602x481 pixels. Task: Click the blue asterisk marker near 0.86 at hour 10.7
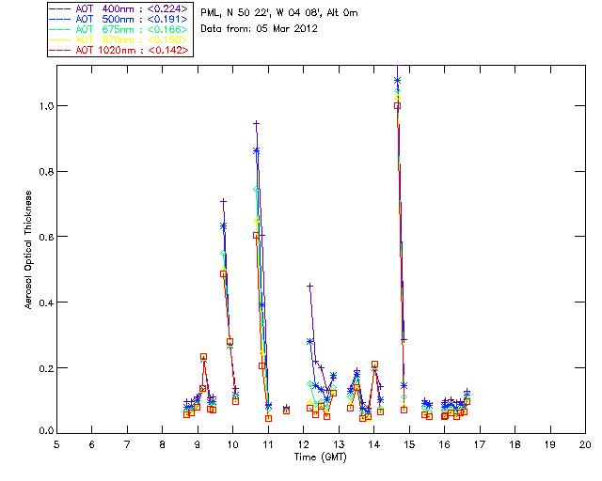pyautogui.click(x=256, y=150)
